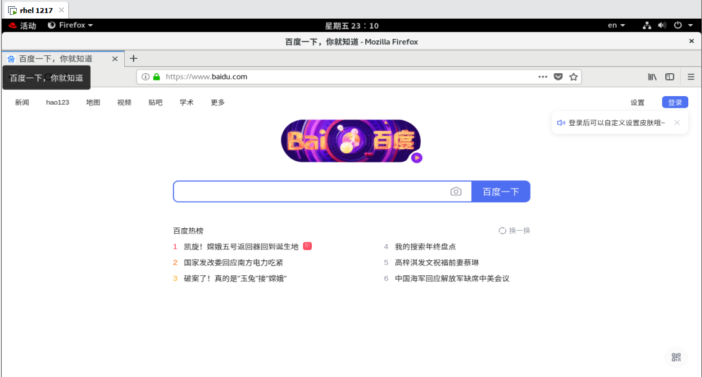Save page to Pocket icon
The image size is (702, 377).
[558, 77]
